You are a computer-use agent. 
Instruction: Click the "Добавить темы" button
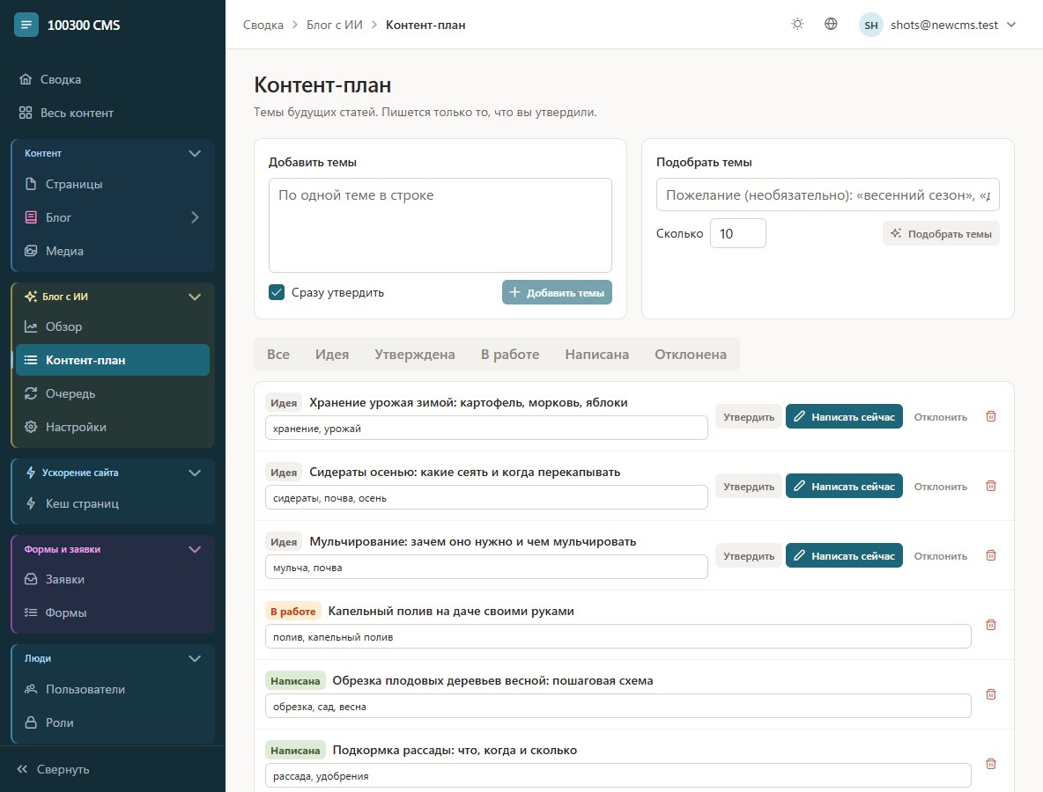(x=557, y=293)
